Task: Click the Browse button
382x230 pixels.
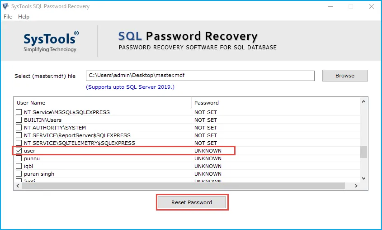Action: (x=344, y=76)
